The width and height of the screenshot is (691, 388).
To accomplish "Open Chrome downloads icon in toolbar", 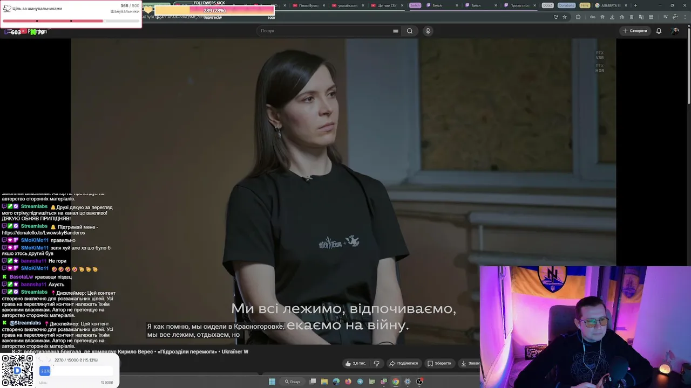I will click(x=612, y=17).
